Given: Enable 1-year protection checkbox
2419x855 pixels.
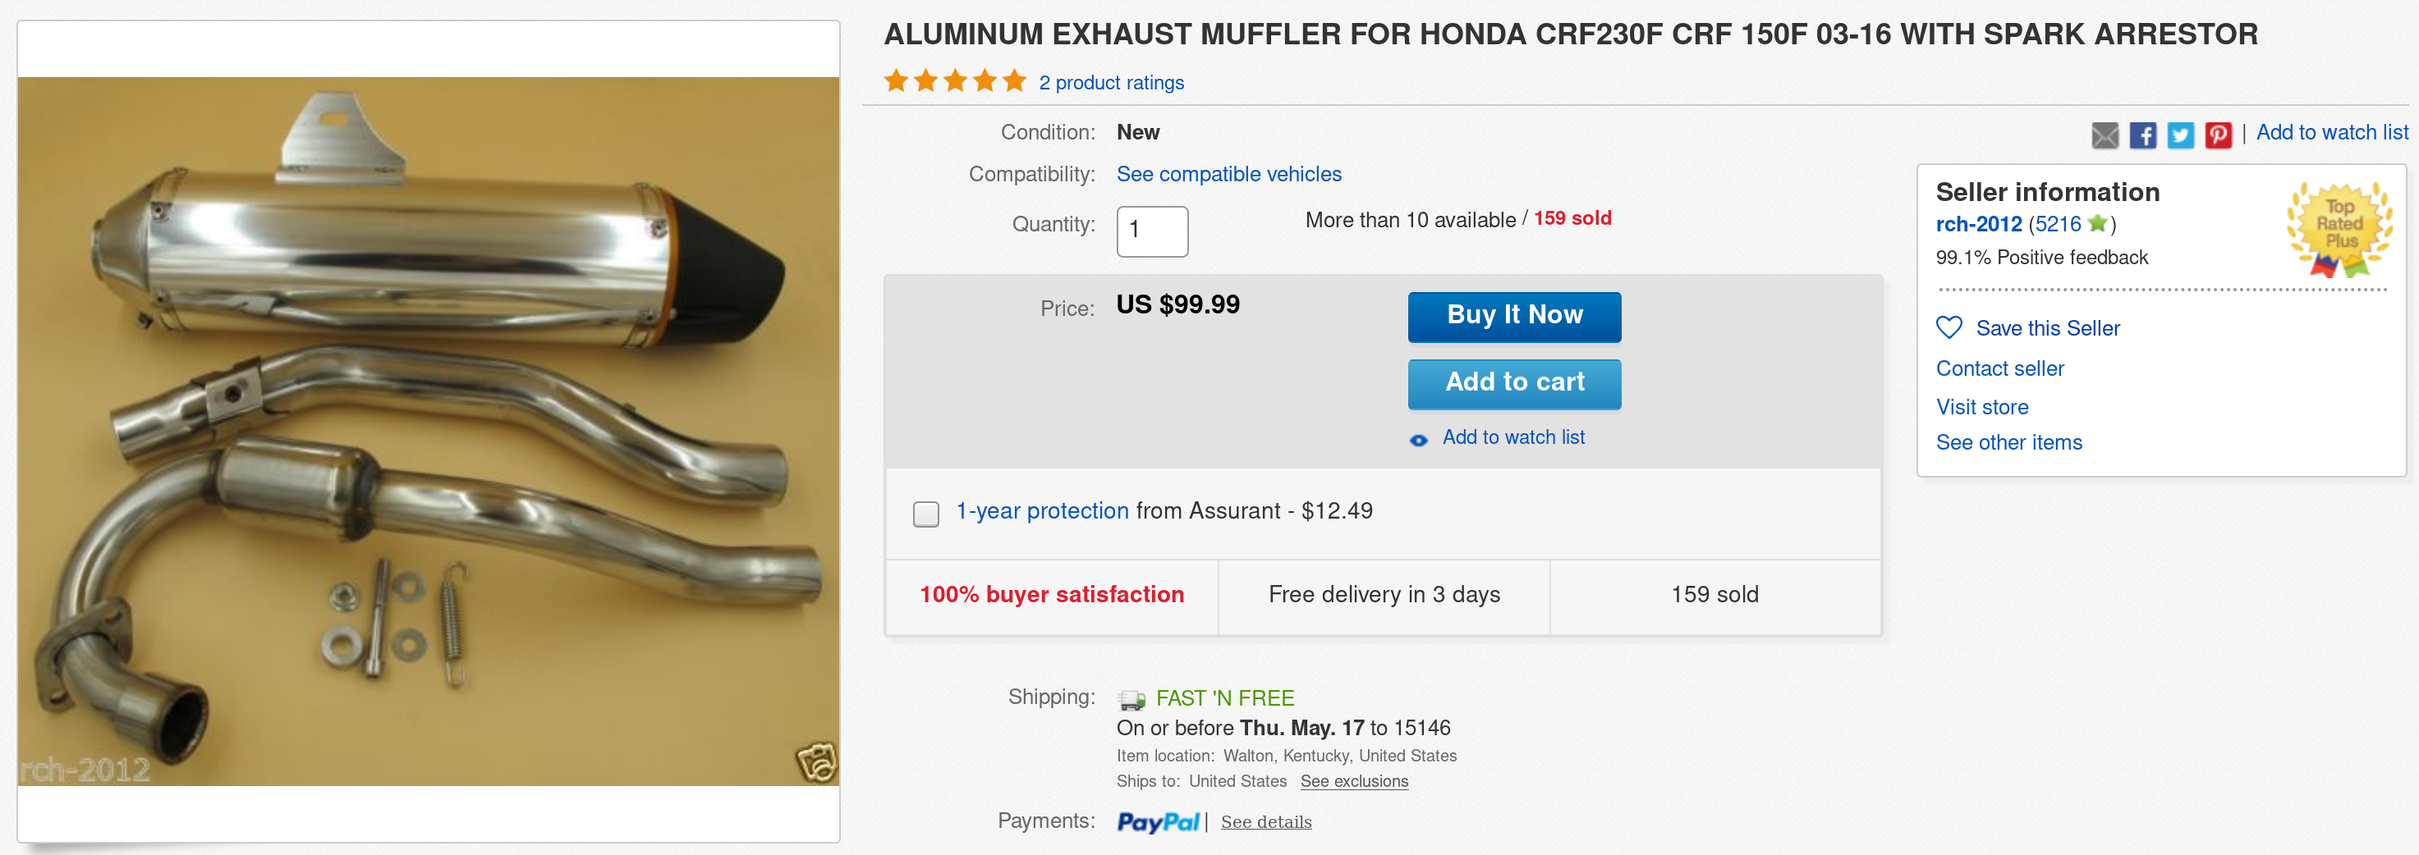Looking at the screenshot, I should 925,514.
